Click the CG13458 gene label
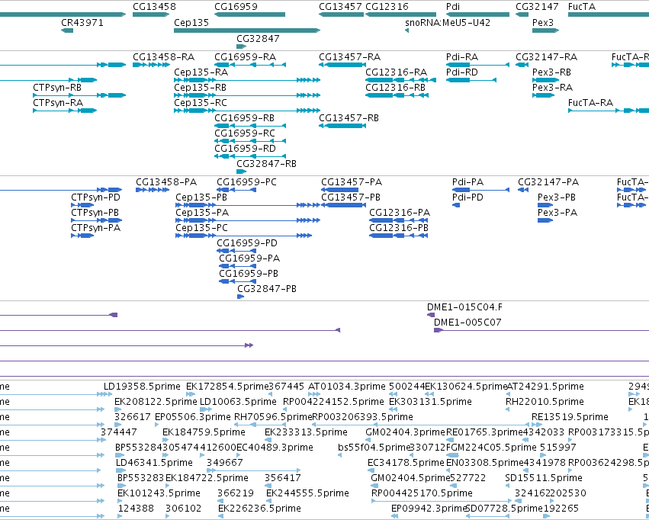The width and height of the screenshot is (649, 520). pos(154,7)
